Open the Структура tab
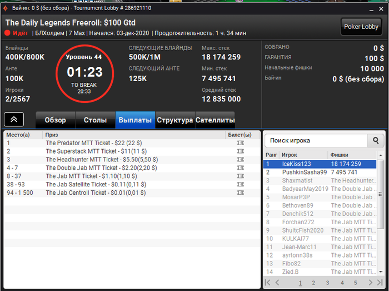This screenshot has height=291, width=389. [x=175, y=120]
